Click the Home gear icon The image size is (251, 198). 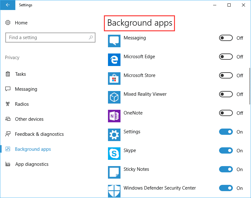pyautogui.click(x=8, y=23)
